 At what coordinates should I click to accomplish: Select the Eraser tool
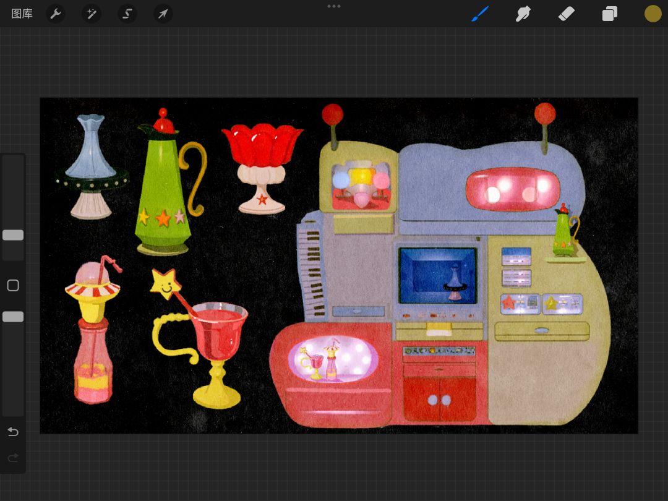(x=566, y=14)
